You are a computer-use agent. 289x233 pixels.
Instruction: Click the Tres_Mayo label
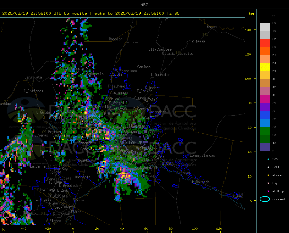point(116,86)
